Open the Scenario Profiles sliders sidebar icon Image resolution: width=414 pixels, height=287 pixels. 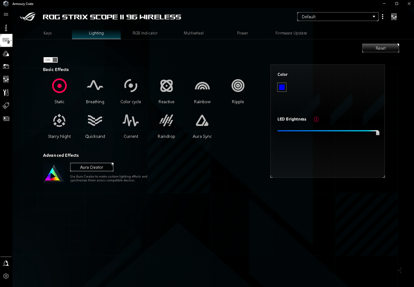coord(6,79)
